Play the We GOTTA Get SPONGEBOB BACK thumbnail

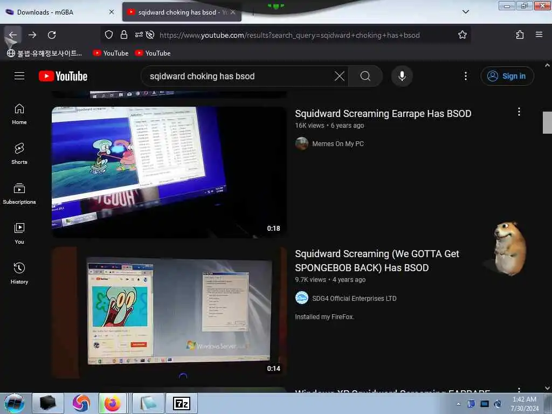pyautogui.click(x=169, y=313)
